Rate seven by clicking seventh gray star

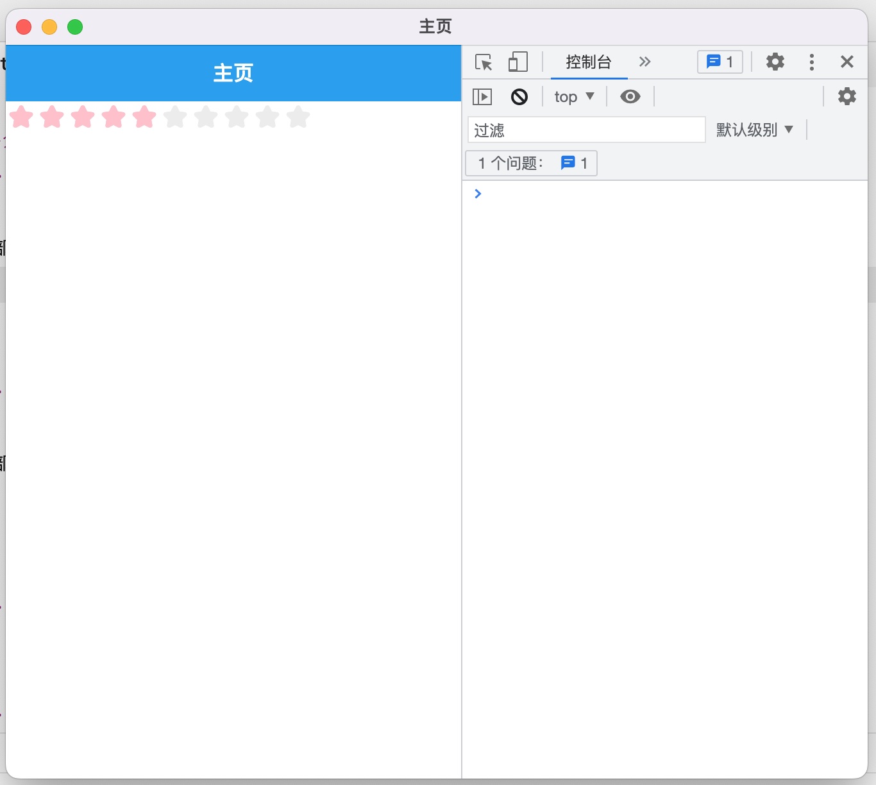(x=206, y=117)
